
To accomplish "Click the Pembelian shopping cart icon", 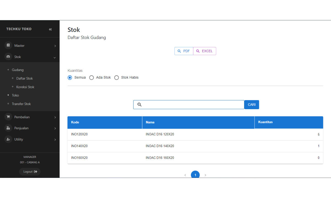I will click(x=8, y=117).
